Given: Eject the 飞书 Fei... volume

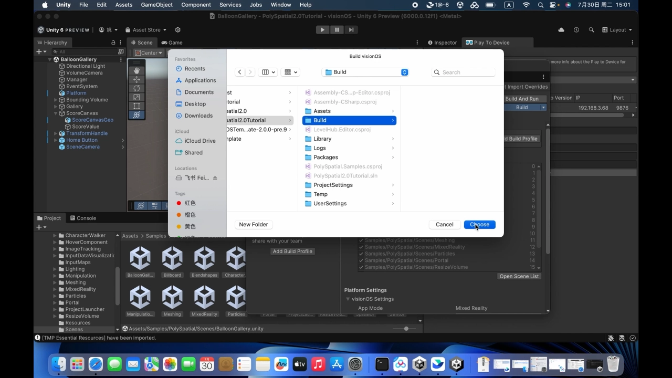Looking at the screenshot, I should point(215,178).
